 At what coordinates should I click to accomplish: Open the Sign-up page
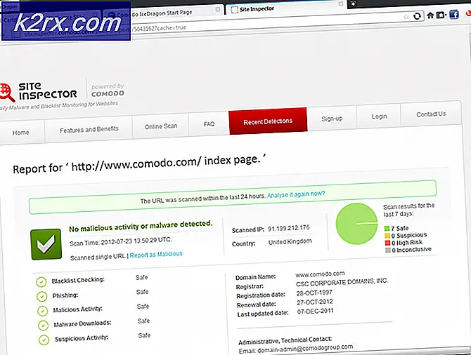click(x=332, y=119)
